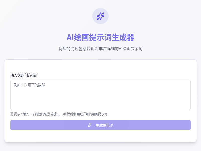Click the large four-point star in the header logo
Screen dimensions: 201x151
coord(100,16)
